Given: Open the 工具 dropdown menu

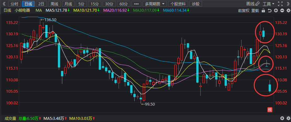Looking at the screenshot, I should pyautogui.click(x=269, y=4).
